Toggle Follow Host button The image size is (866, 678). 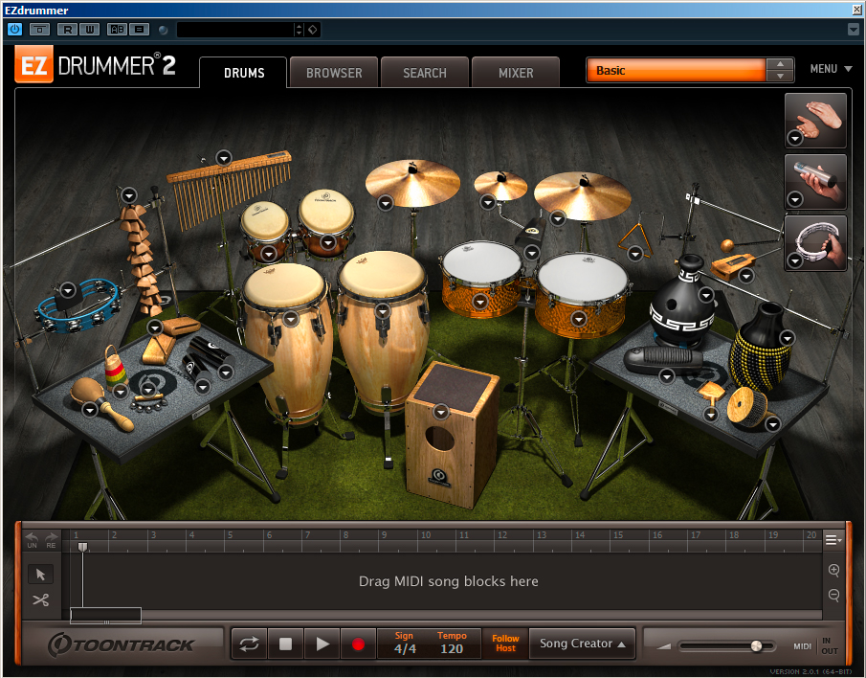coord(505,644)
